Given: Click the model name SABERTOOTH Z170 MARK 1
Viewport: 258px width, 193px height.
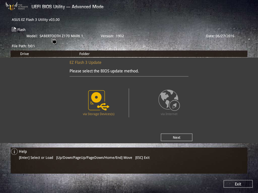Looking at the screenshot, I should tap(61, 36).
